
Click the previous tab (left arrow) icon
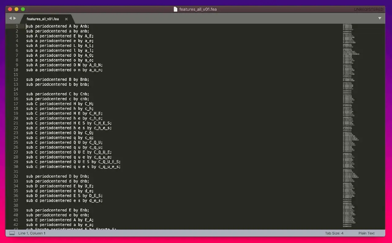pyautogui.click(x=10, y=18)
